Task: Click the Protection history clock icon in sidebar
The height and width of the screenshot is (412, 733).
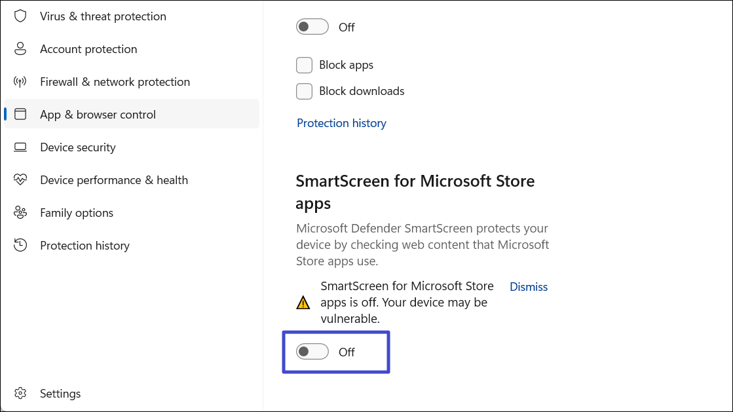Action: [x=20, y=246]
